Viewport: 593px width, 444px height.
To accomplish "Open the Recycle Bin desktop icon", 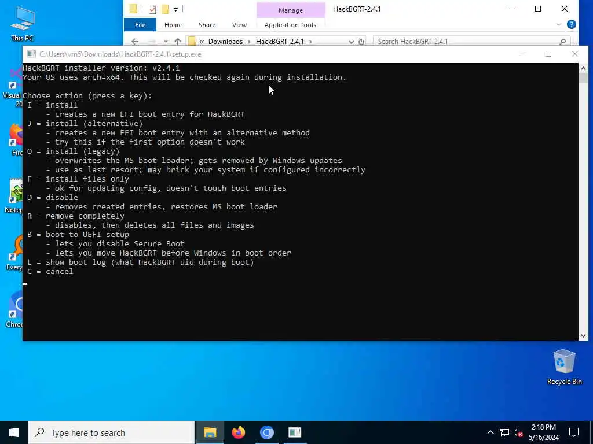I will [x=564, y=367].
